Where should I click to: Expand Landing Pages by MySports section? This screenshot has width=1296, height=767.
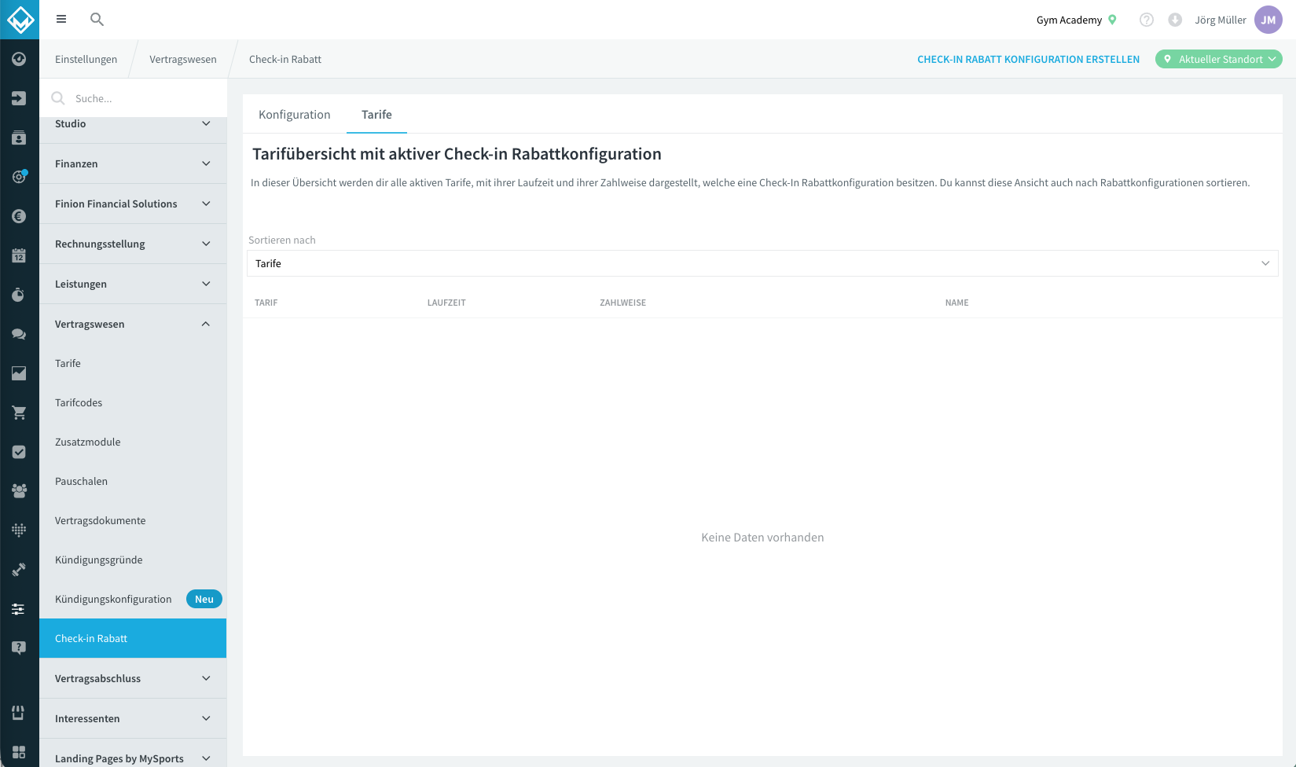point(133,756)
